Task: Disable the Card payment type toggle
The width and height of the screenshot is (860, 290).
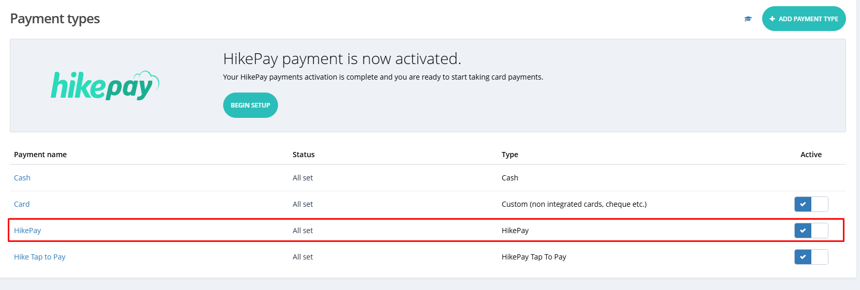Action: point(811,204)
